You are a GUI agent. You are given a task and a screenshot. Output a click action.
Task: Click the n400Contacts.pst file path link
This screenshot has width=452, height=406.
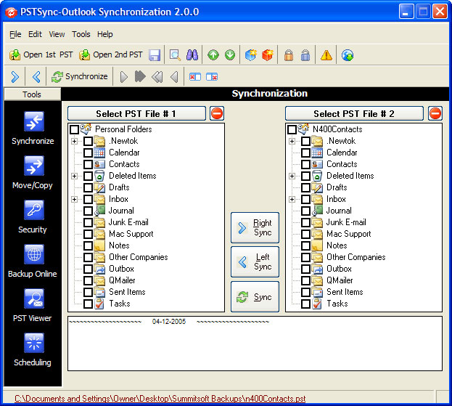coord(160,399)
